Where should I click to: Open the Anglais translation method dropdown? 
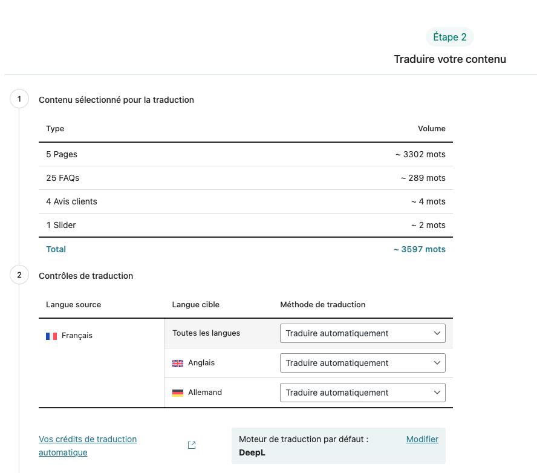362,363
